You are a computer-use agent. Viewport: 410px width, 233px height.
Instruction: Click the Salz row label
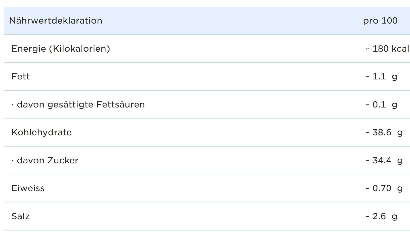coord(21,216)
